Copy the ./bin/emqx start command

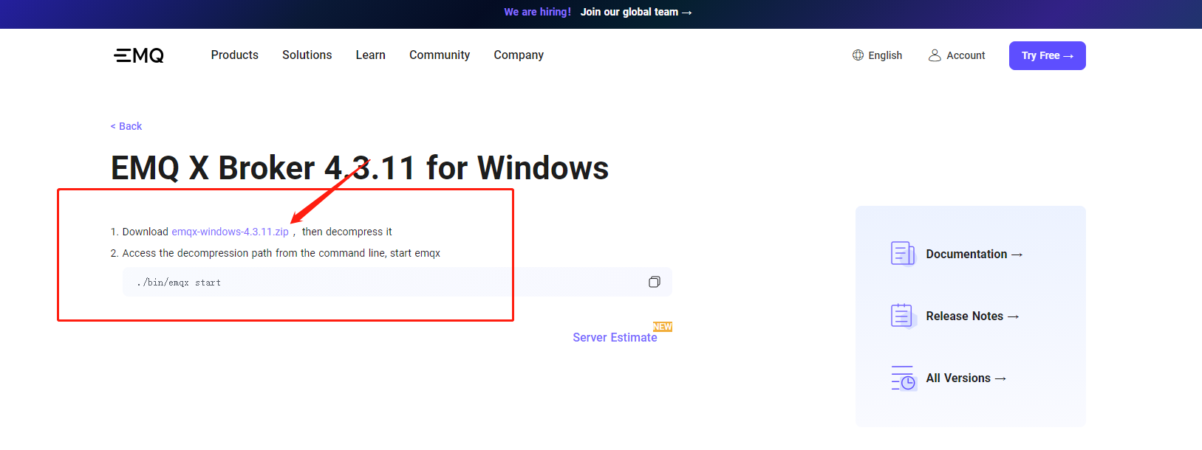coord(654,282)
